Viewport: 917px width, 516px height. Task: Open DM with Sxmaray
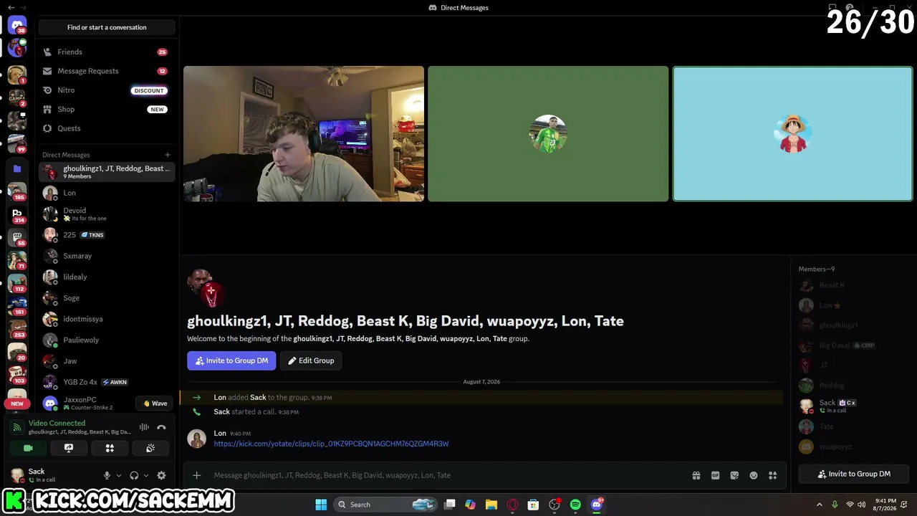pyautogui.click(x=107, y=256)
